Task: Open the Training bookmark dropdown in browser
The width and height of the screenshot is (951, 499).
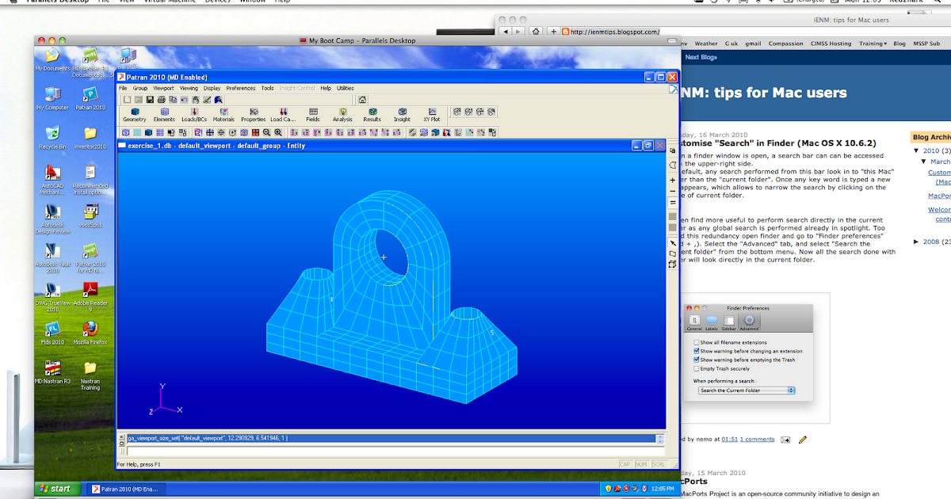Action: pos(873,44)
